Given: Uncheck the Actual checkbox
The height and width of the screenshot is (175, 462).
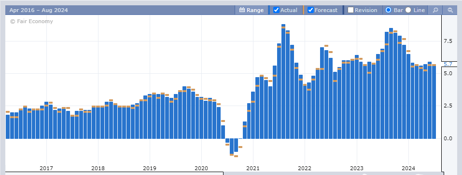Looking at the screenshot, I should pyautogui.click(x=276, y=10).
